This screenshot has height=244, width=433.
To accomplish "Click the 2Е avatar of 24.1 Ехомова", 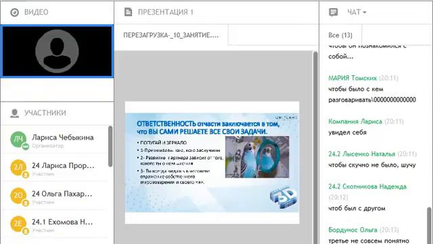I will point(18,224).
